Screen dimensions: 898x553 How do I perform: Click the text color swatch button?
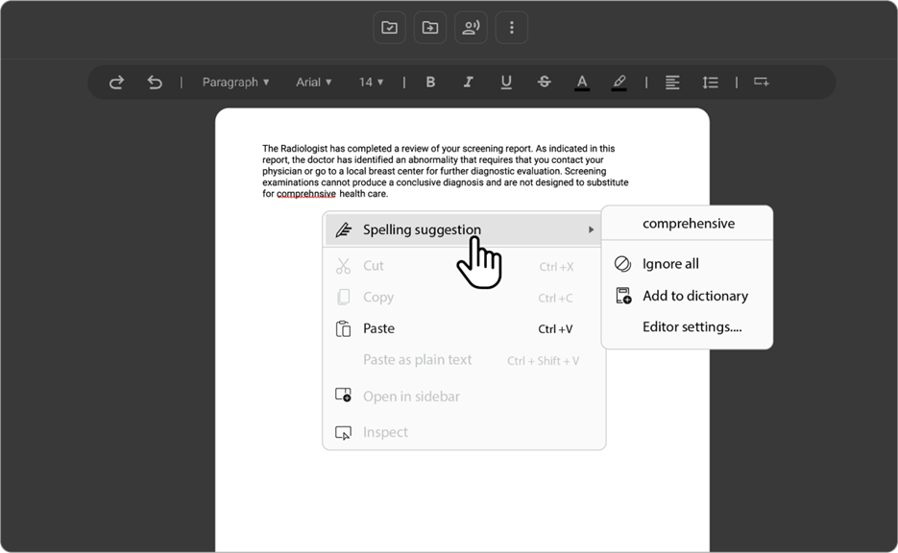[582, 83]
